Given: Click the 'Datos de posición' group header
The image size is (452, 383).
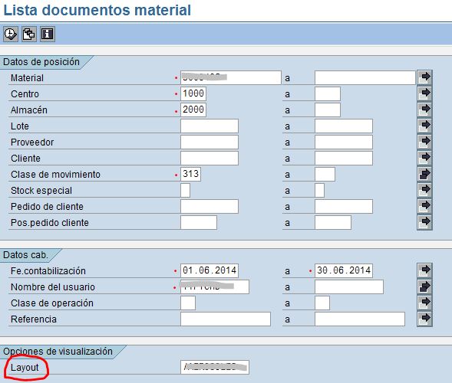Looking at the screenshot, I should (41, 62).
